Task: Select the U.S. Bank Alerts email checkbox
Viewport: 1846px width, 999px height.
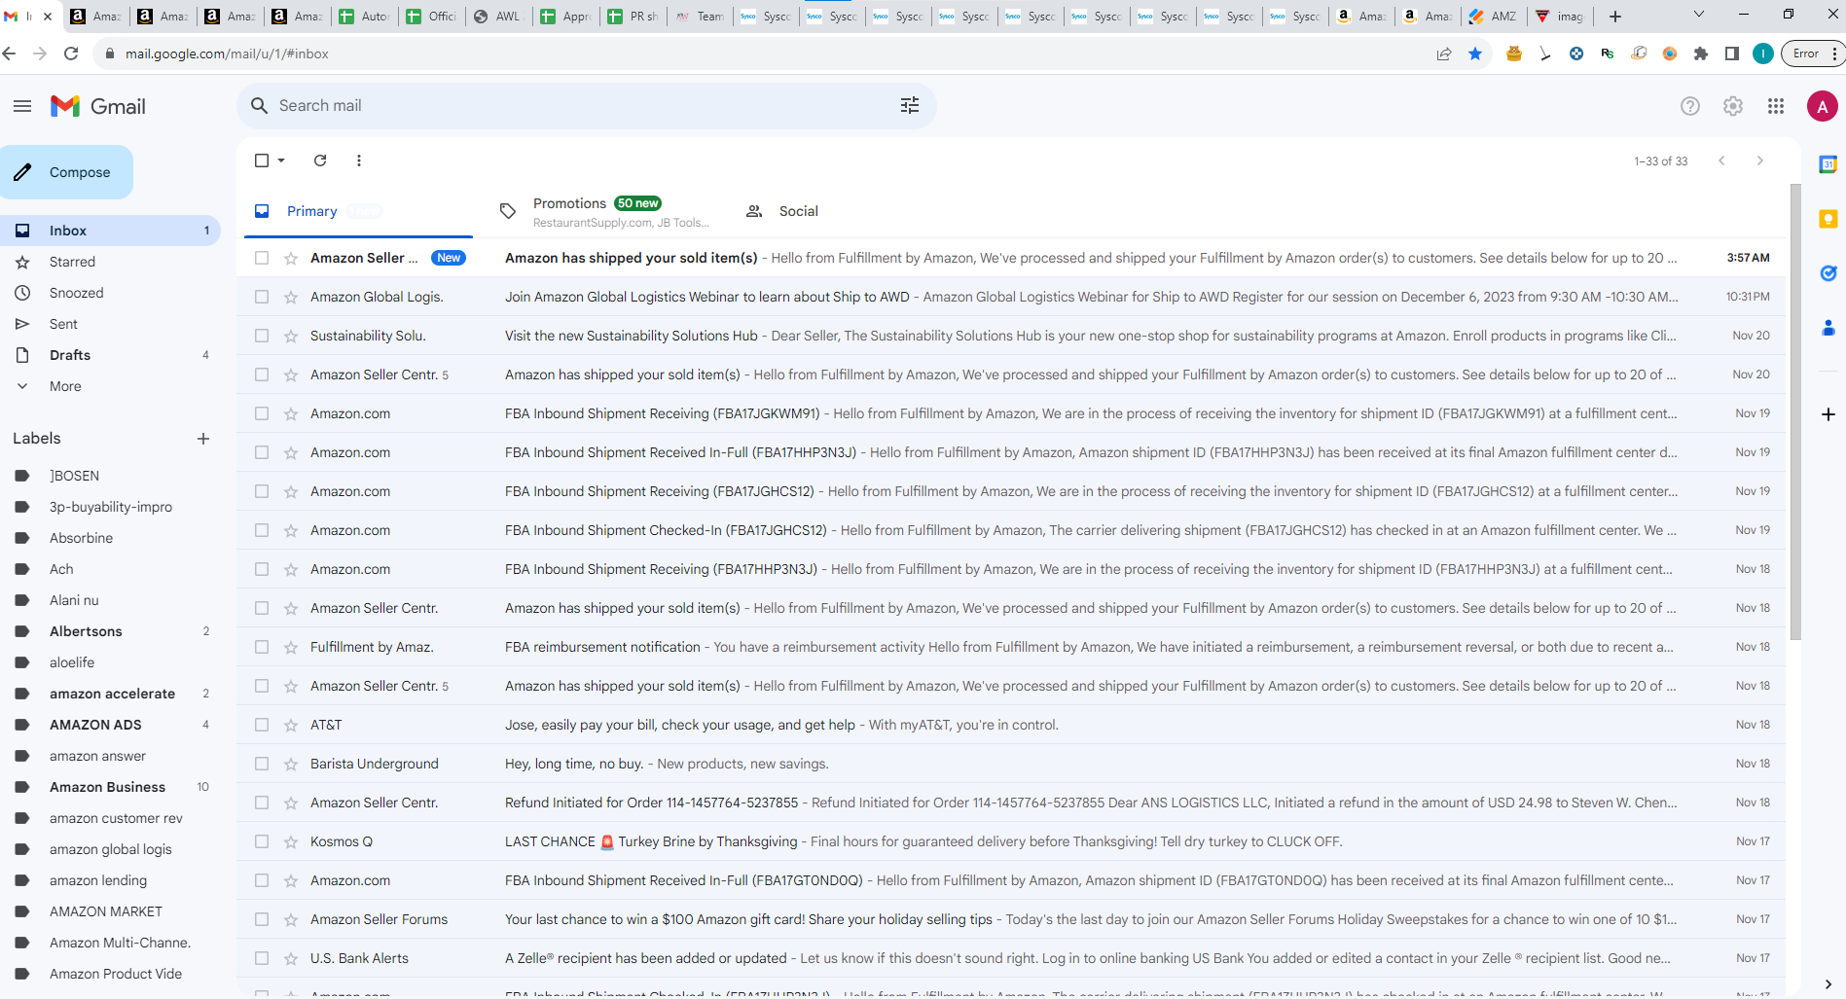Action: tap(262, 958)
